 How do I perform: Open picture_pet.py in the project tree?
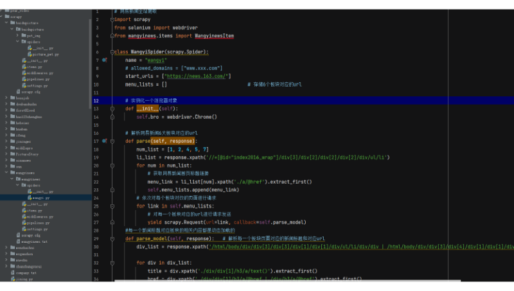coord(45,55)
